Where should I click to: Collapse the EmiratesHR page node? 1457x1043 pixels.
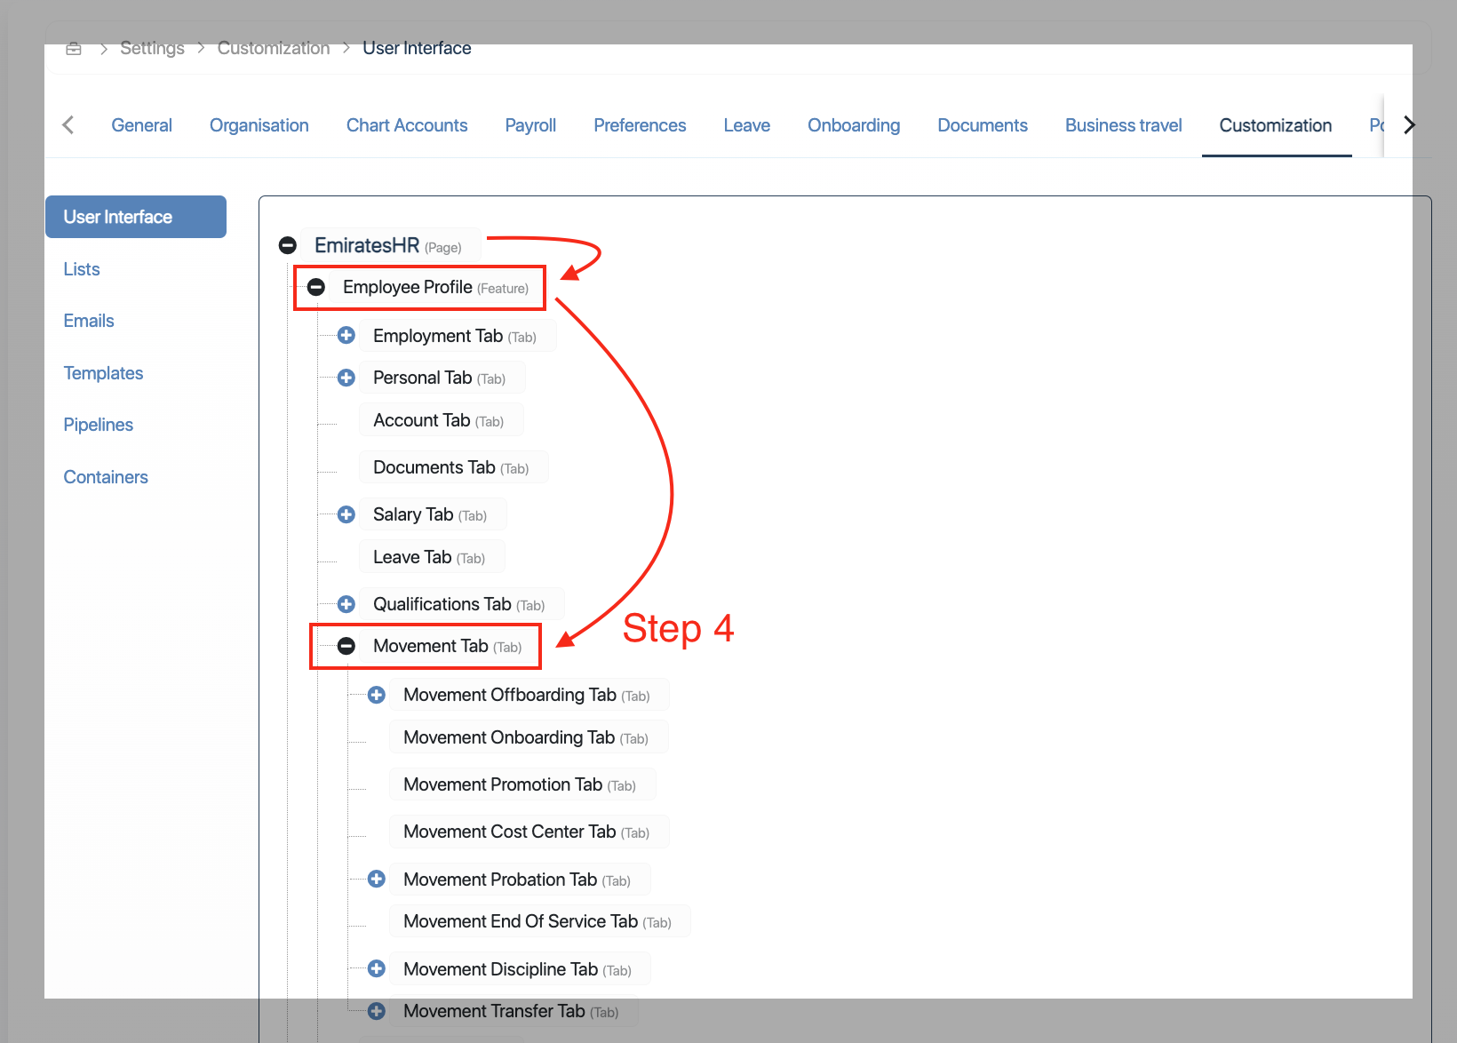point(288,245)
